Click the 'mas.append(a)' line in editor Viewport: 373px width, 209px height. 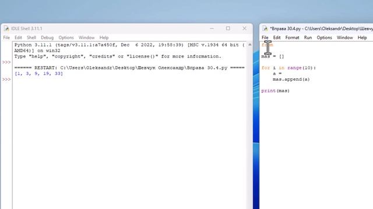[x=291, y=80]
